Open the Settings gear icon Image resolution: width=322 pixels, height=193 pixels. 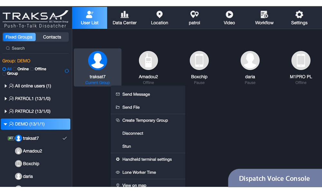pyautogui.click(x=299, y=15)
